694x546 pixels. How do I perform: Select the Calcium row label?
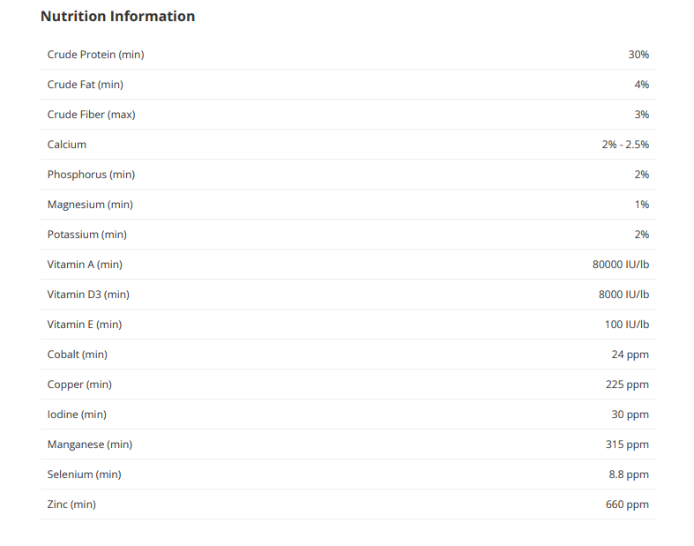(x=67, y=145)
